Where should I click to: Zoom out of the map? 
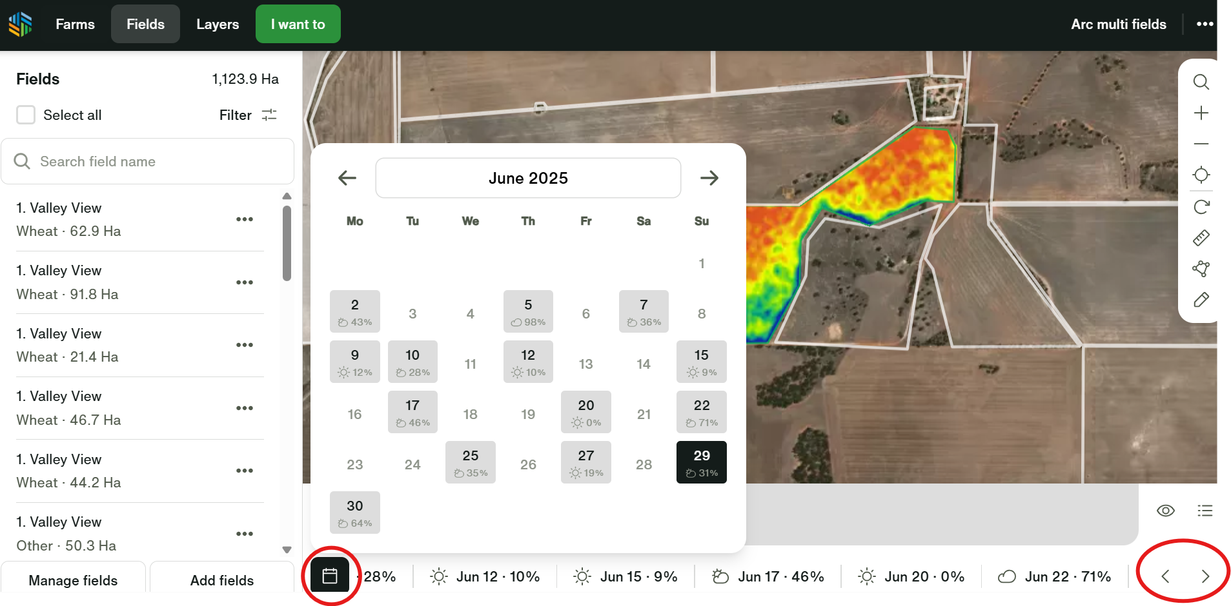coord(1201,144)
